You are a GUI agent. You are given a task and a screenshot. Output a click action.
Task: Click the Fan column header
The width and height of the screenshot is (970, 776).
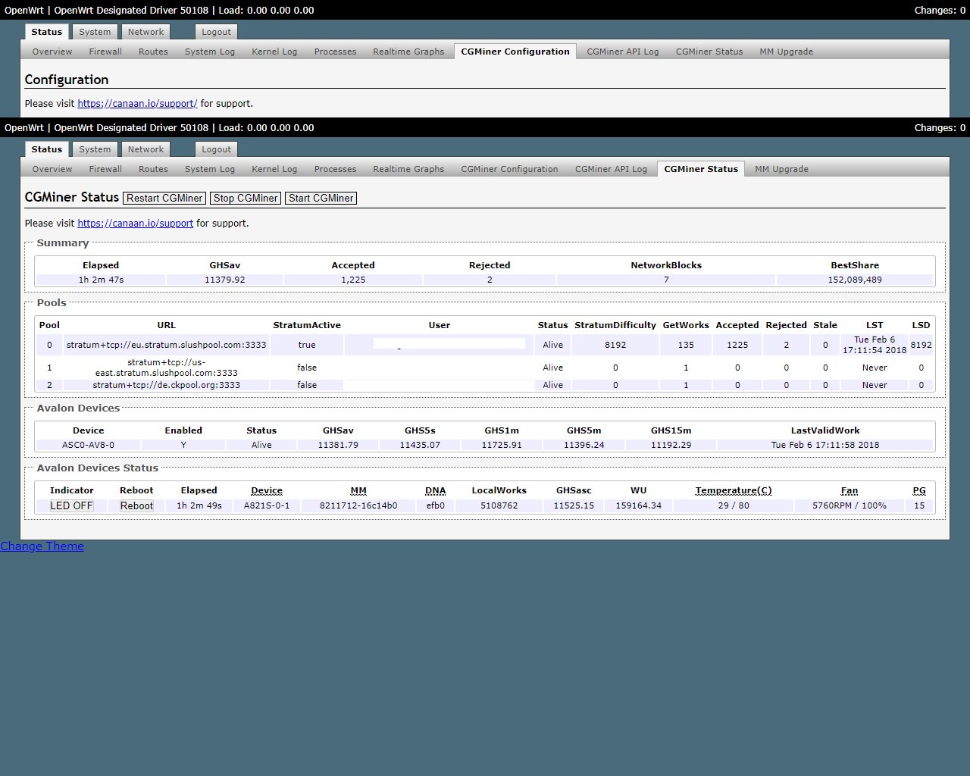click(850, 490)
